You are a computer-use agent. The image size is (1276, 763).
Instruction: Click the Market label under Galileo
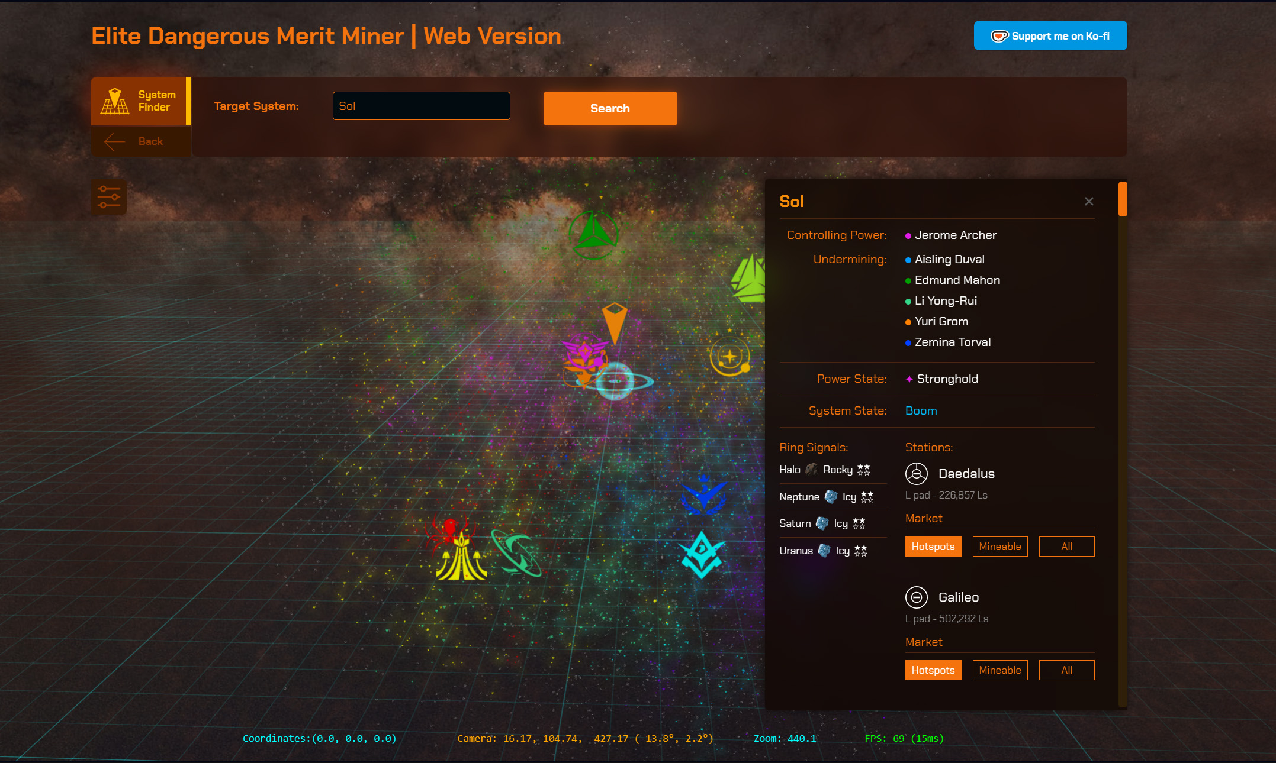(924, 642)
